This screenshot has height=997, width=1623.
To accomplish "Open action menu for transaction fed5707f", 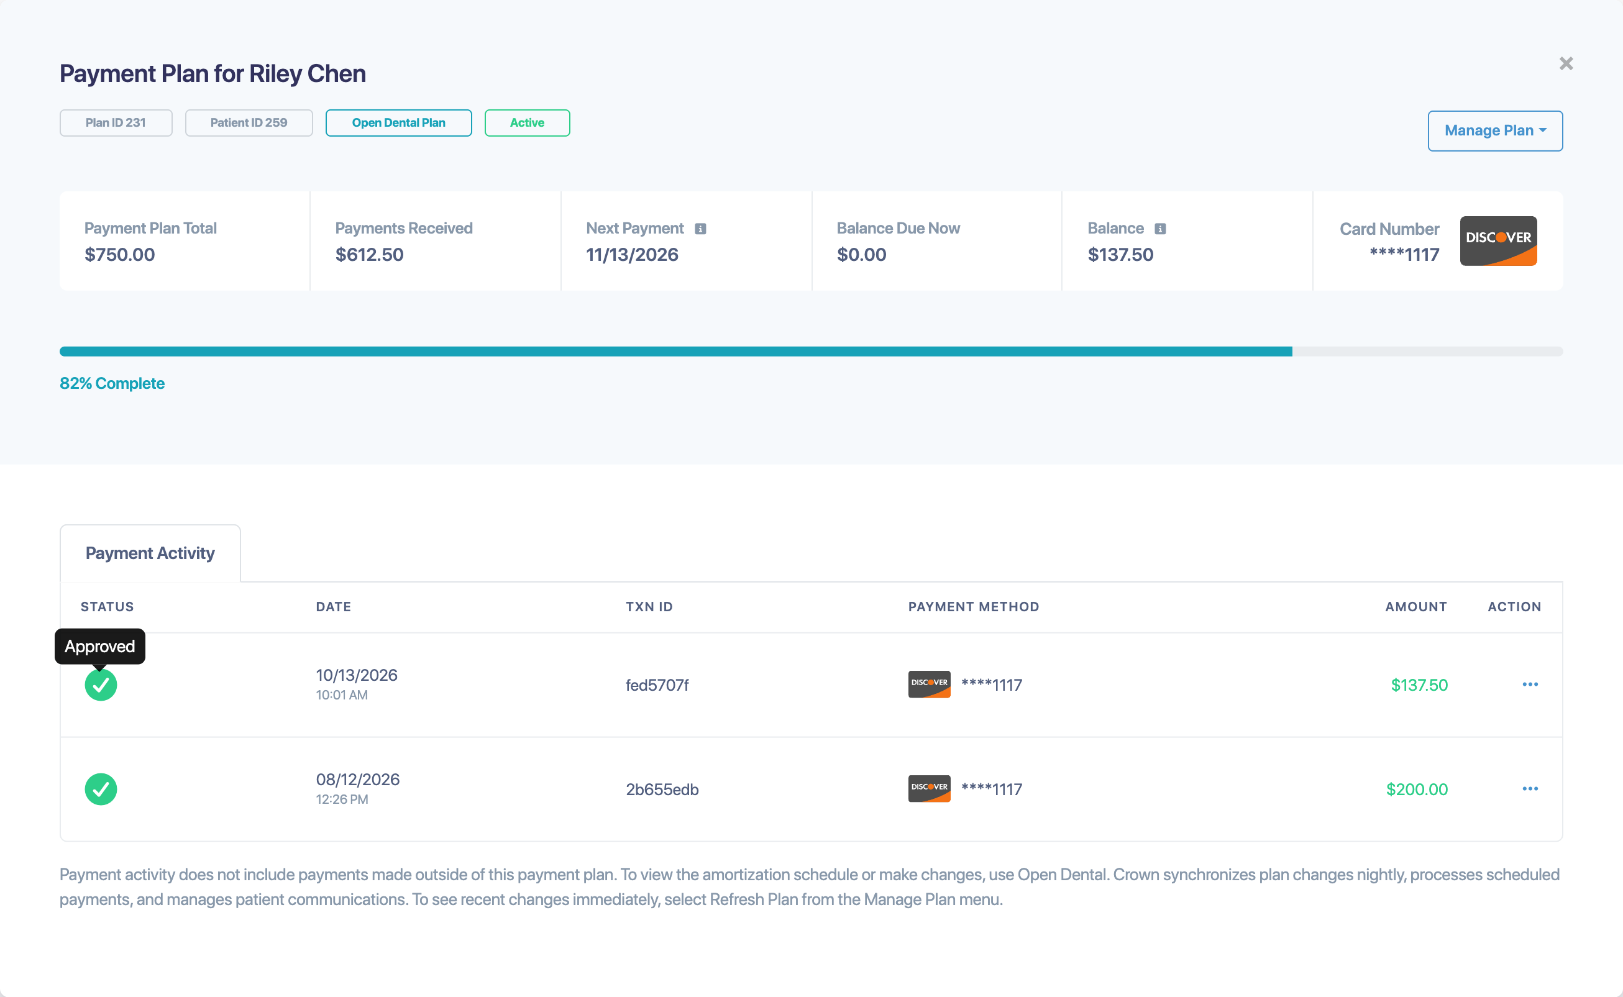I will point(1530,685).
